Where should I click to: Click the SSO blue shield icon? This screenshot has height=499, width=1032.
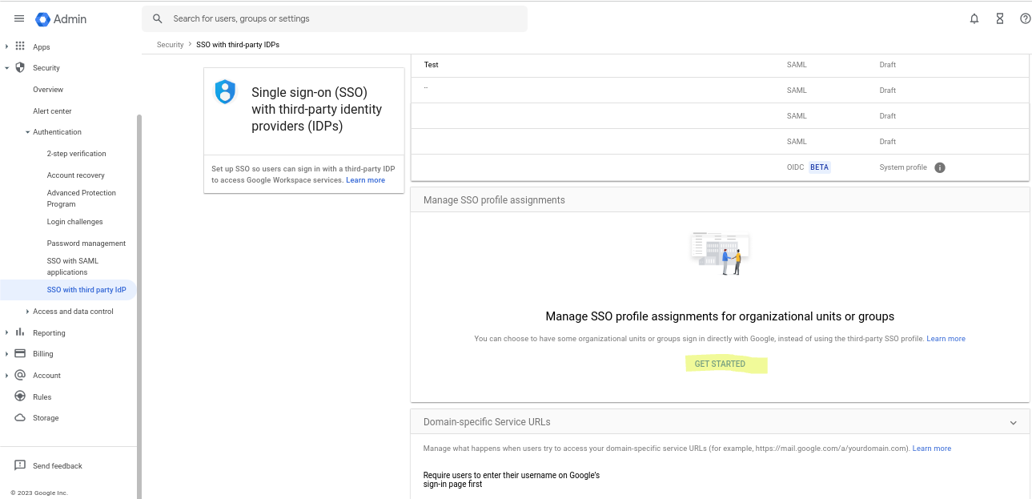coord(226,91)
